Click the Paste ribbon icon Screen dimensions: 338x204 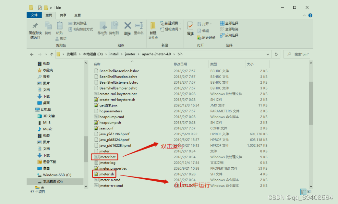click(x=59, y=28)
